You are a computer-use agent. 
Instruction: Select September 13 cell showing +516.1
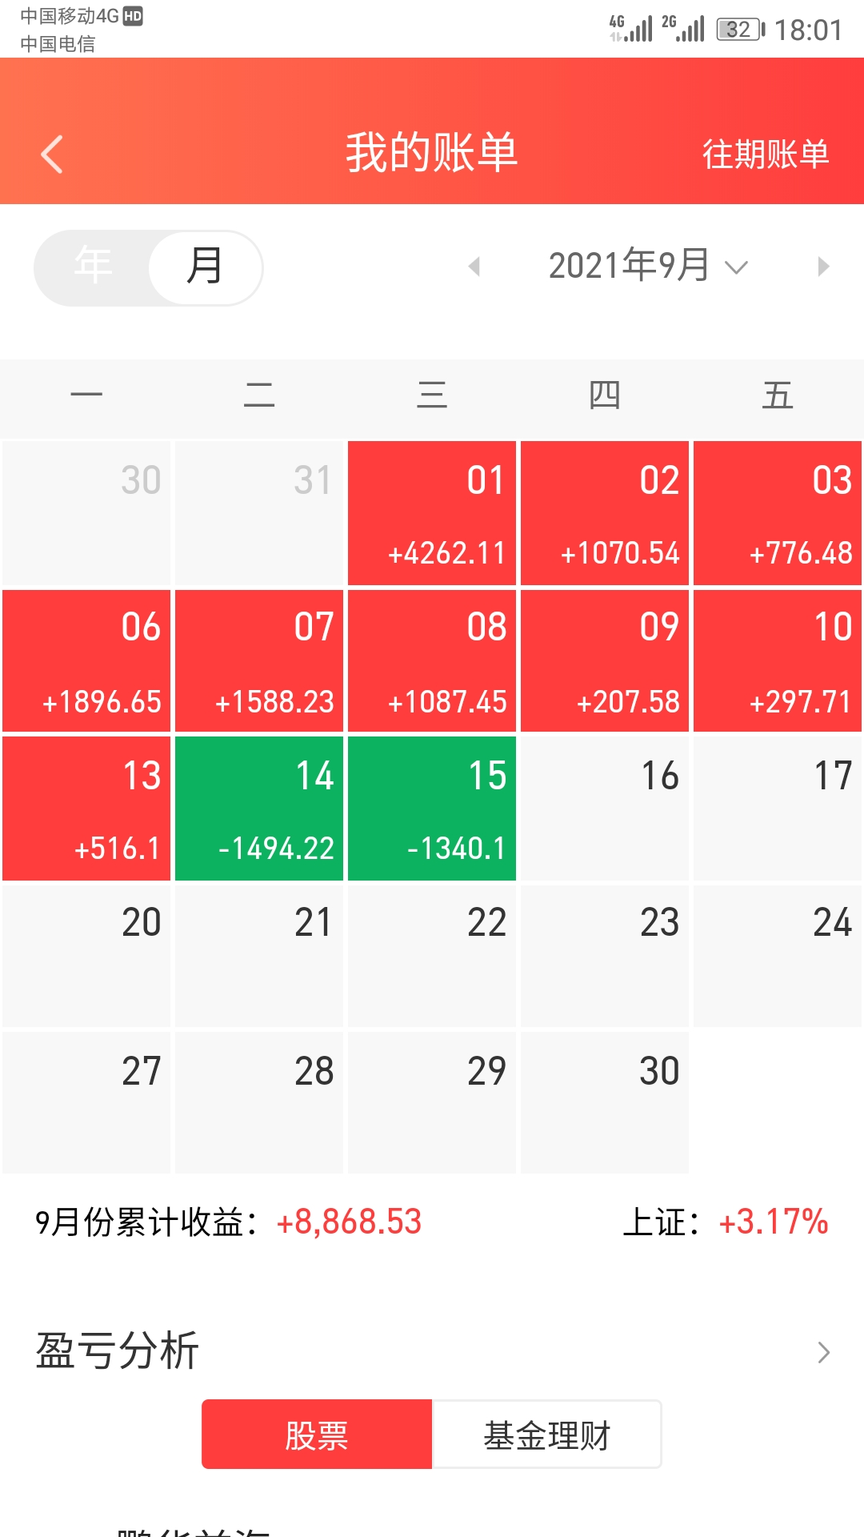click(86, 809)
